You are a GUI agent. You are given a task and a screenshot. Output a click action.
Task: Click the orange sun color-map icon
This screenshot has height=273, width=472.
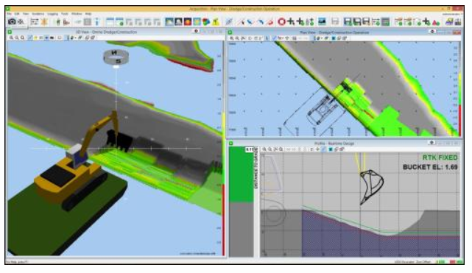(188, 21)
